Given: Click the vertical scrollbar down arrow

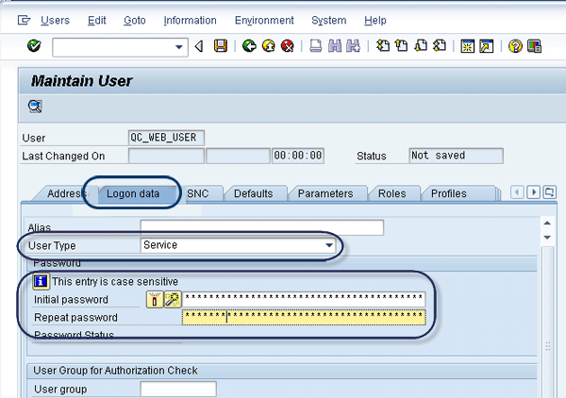Looking at the screenshot, I should tap(547, 237).
